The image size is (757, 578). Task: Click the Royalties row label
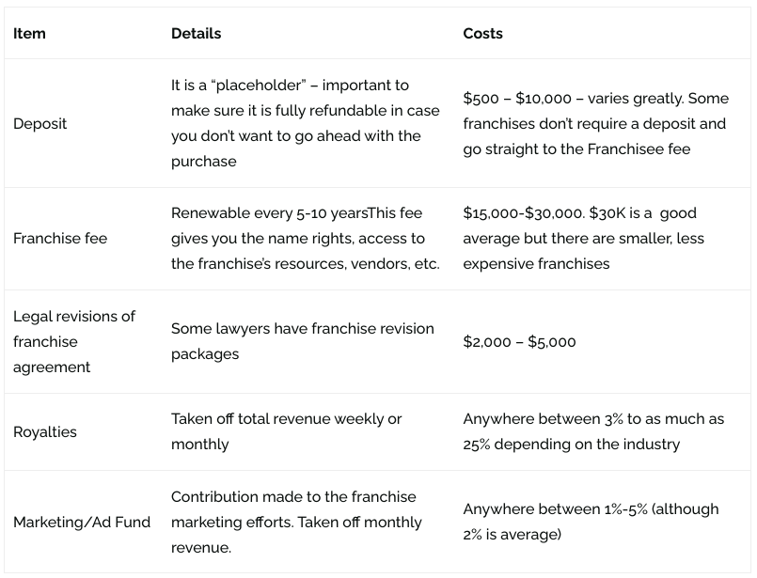tap(45, 431)
